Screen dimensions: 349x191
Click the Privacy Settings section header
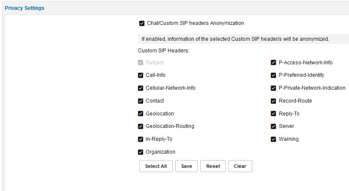coord(24,8)
